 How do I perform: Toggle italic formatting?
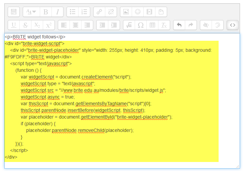point(57,12)
